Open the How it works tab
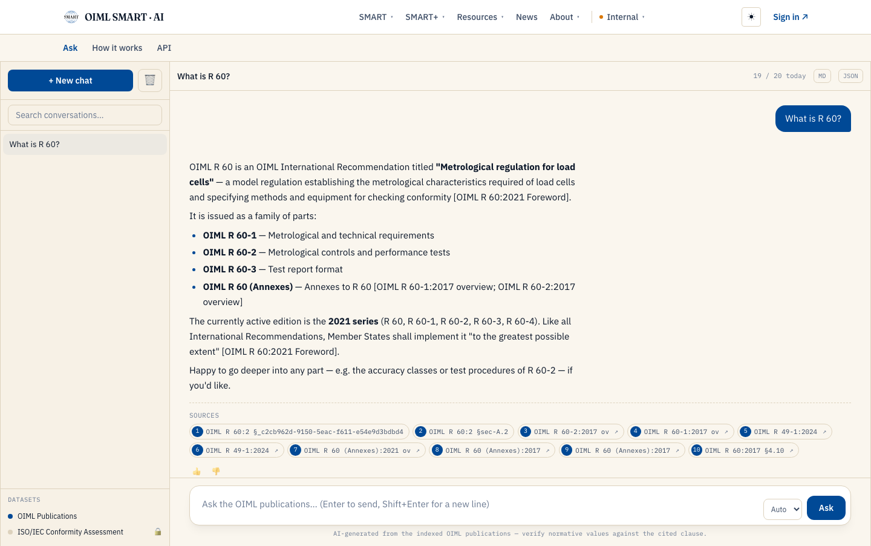 pos(117,48)
